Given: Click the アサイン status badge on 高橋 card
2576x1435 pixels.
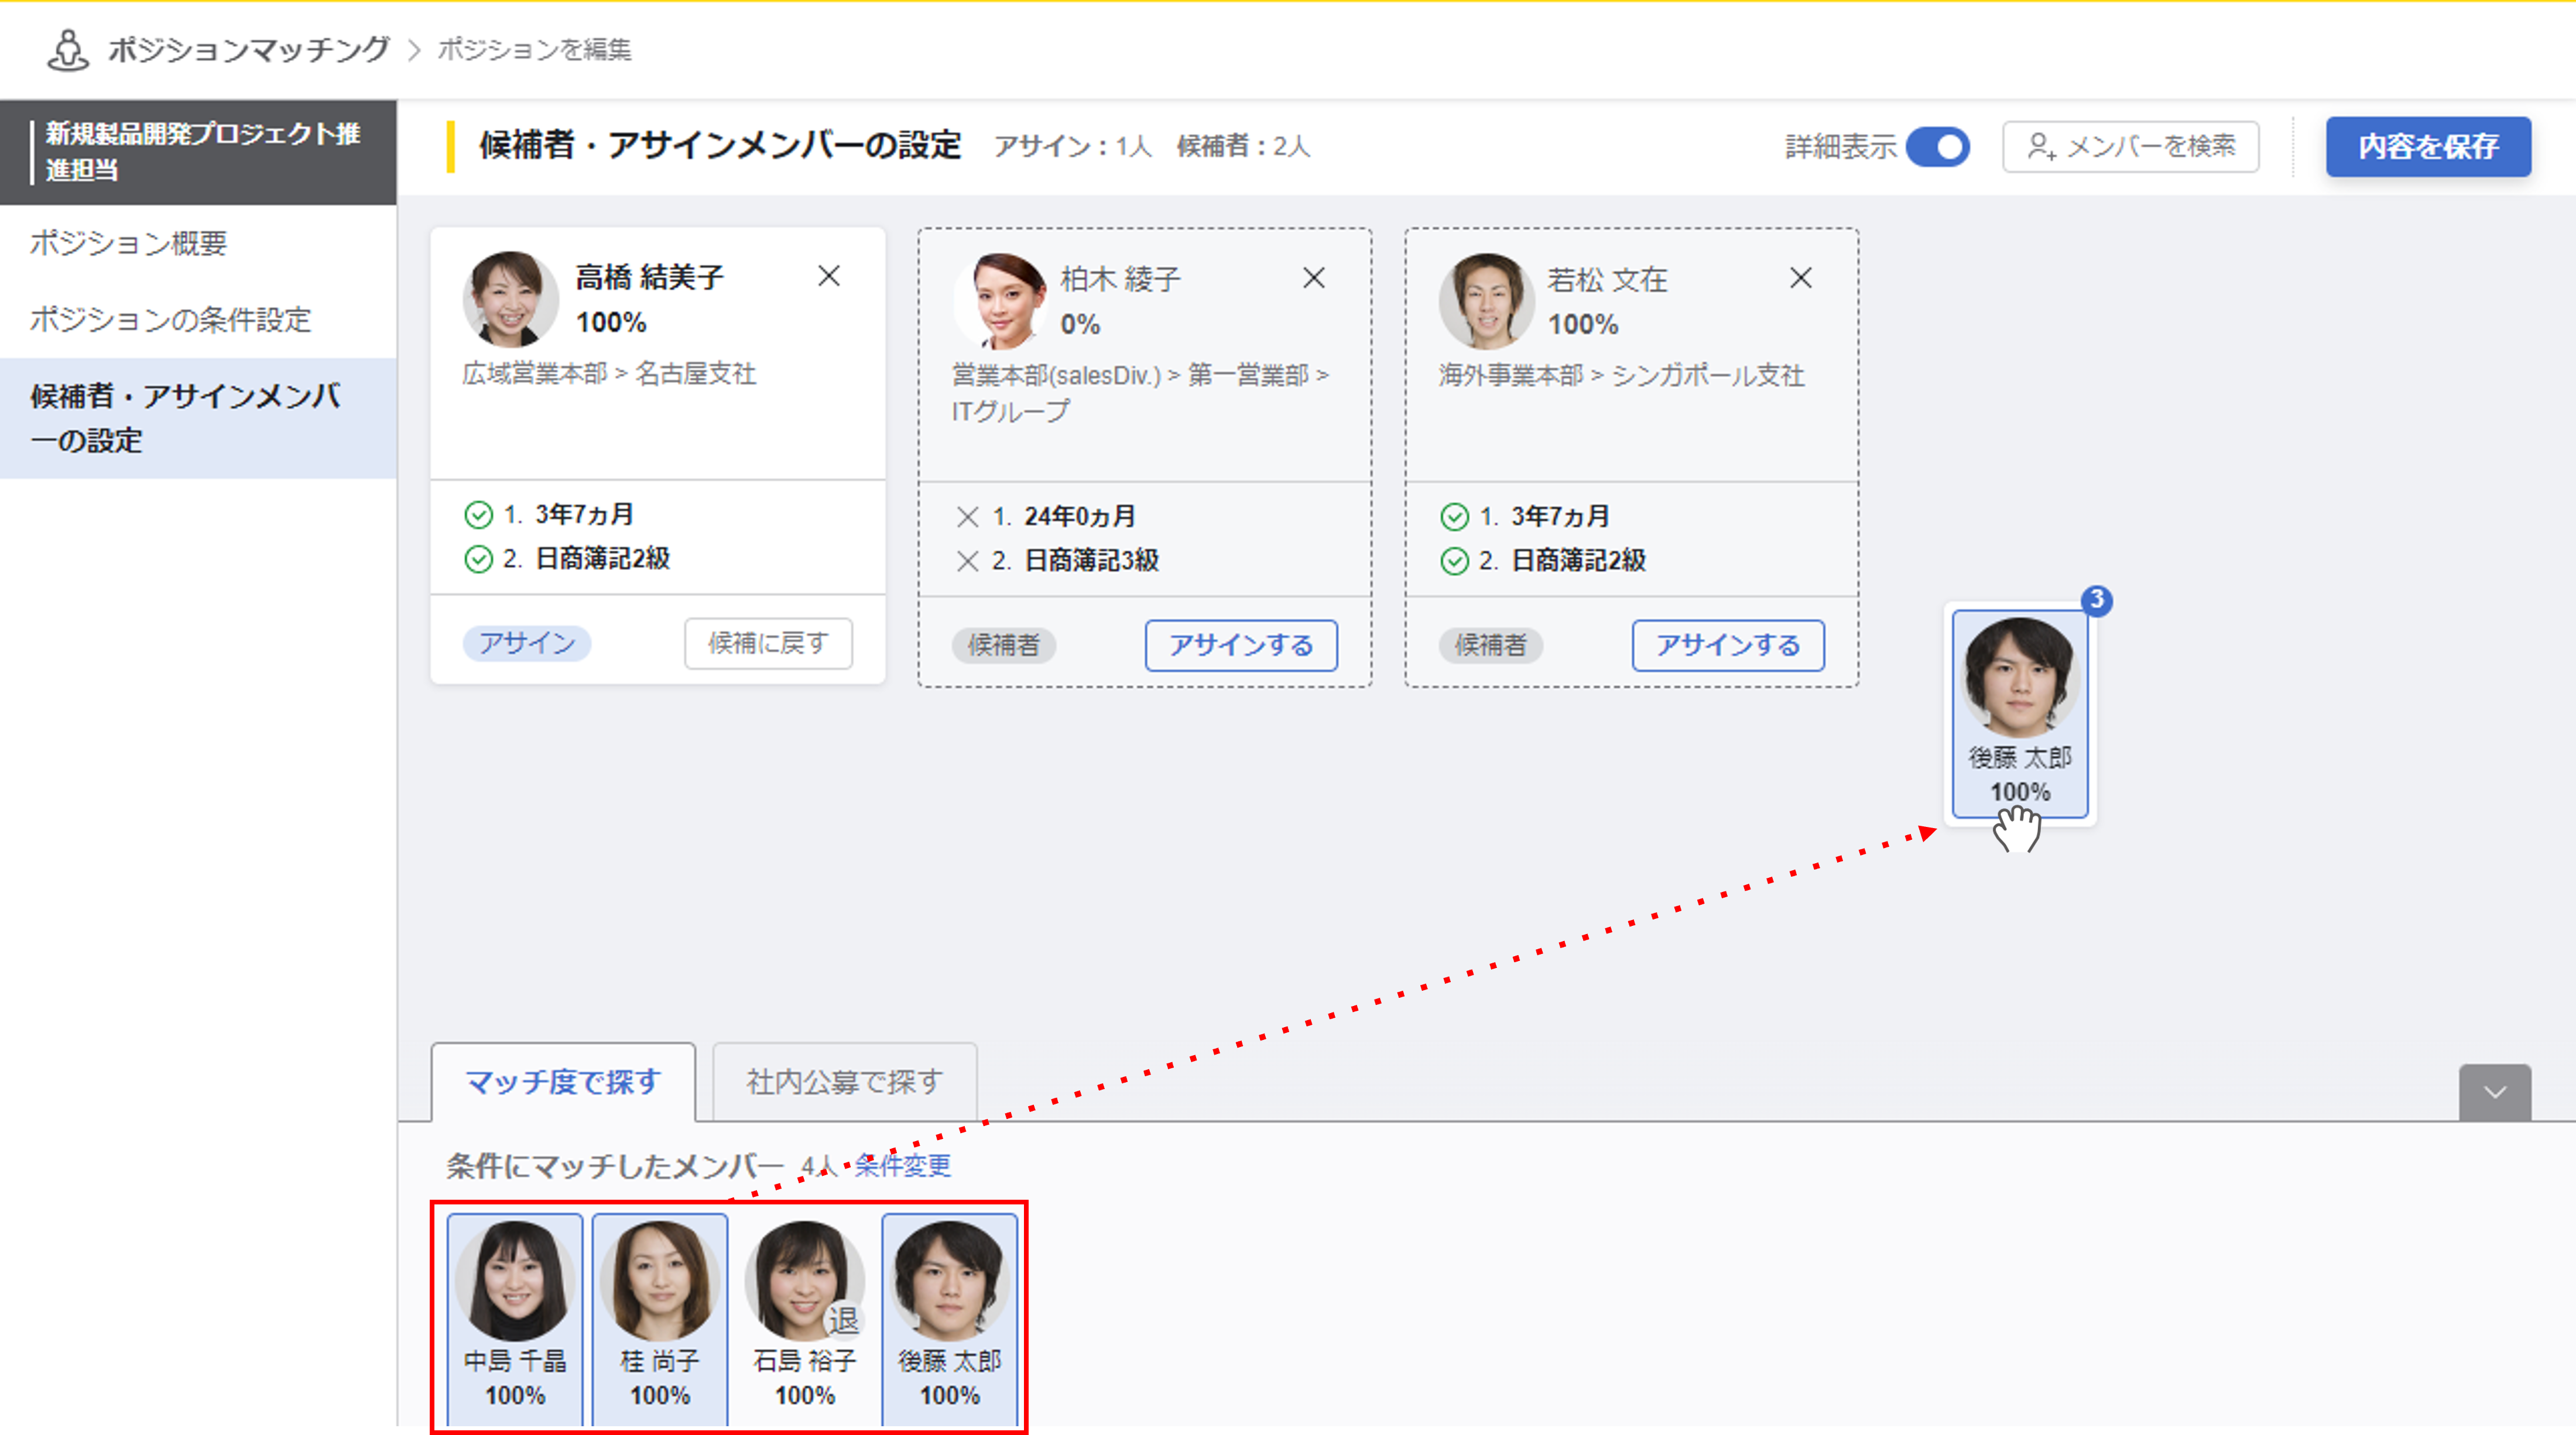Looking at the screenshot, I should (x=527, y=643).
